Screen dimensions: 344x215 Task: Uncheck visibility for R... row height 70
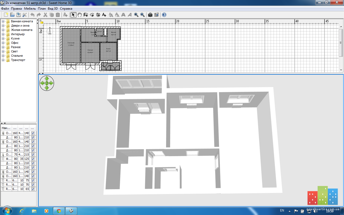pos(33,185)
